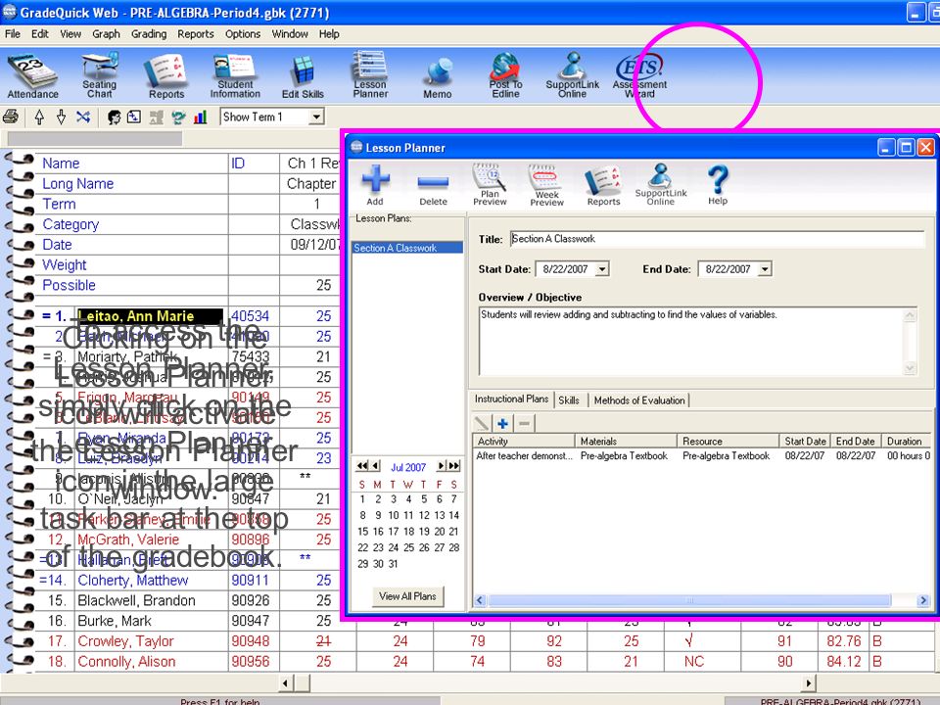Click student name Cloherty, Matthew
Image resolution: width=940 pixels, height=705 pixels.
pos(132,581)
